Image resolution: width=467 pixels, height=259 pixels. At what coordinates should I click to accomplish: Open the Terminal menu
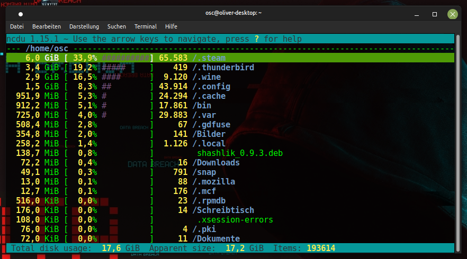coord(145,26)
